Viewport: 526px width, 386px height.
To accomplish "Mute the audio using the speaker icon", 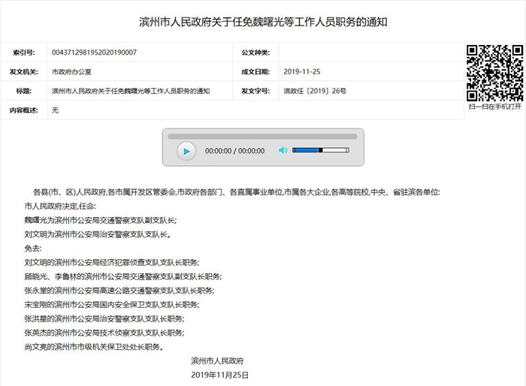I will click(x=283, y=150).
